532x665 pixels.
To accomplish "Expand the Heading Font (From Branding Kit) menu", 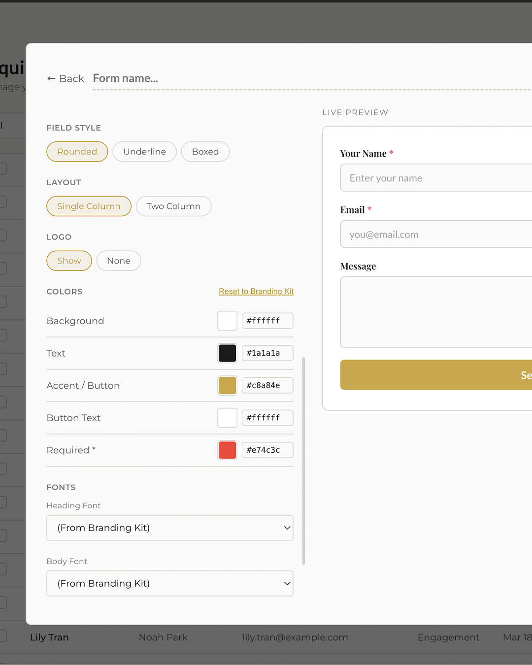I will click(x=170, y=528).
